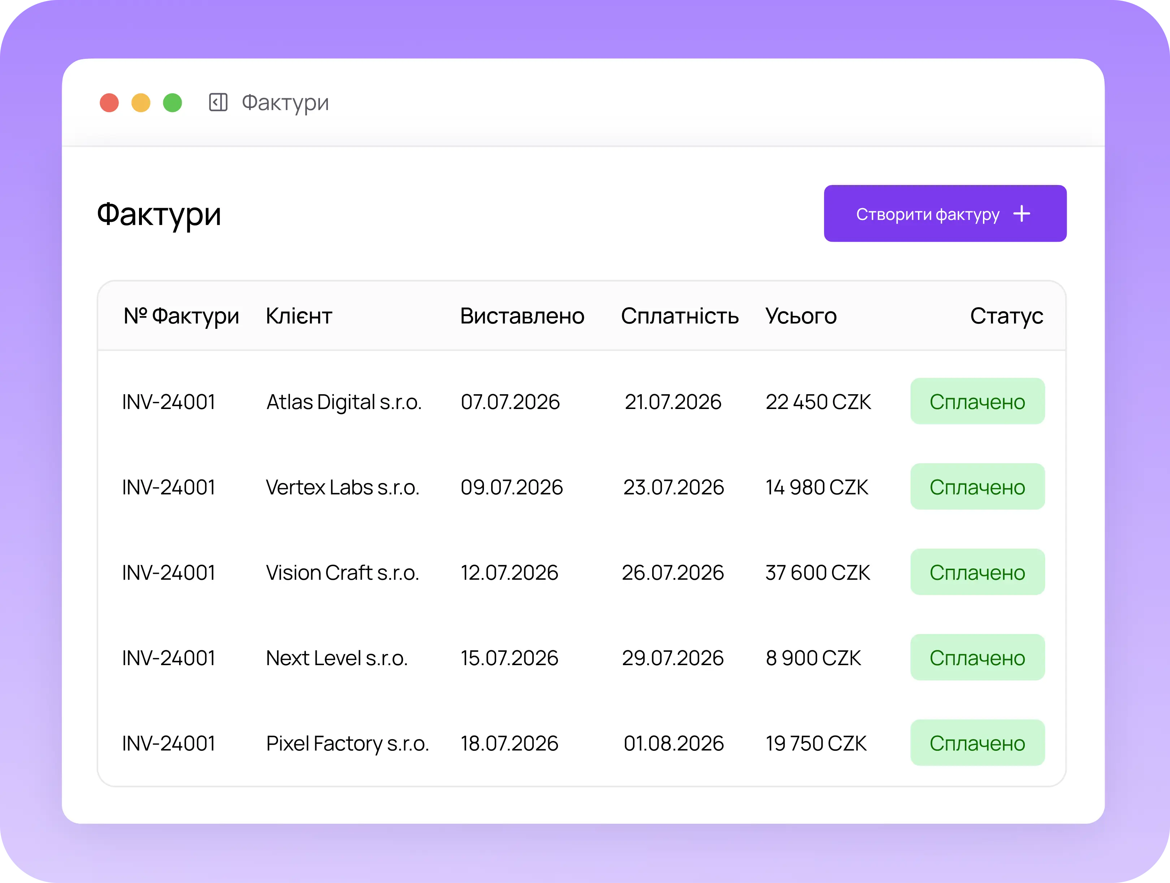Screen dimensions: 1170x883
Task: Click total 14 980 CZK
Action: coord(817,487)
